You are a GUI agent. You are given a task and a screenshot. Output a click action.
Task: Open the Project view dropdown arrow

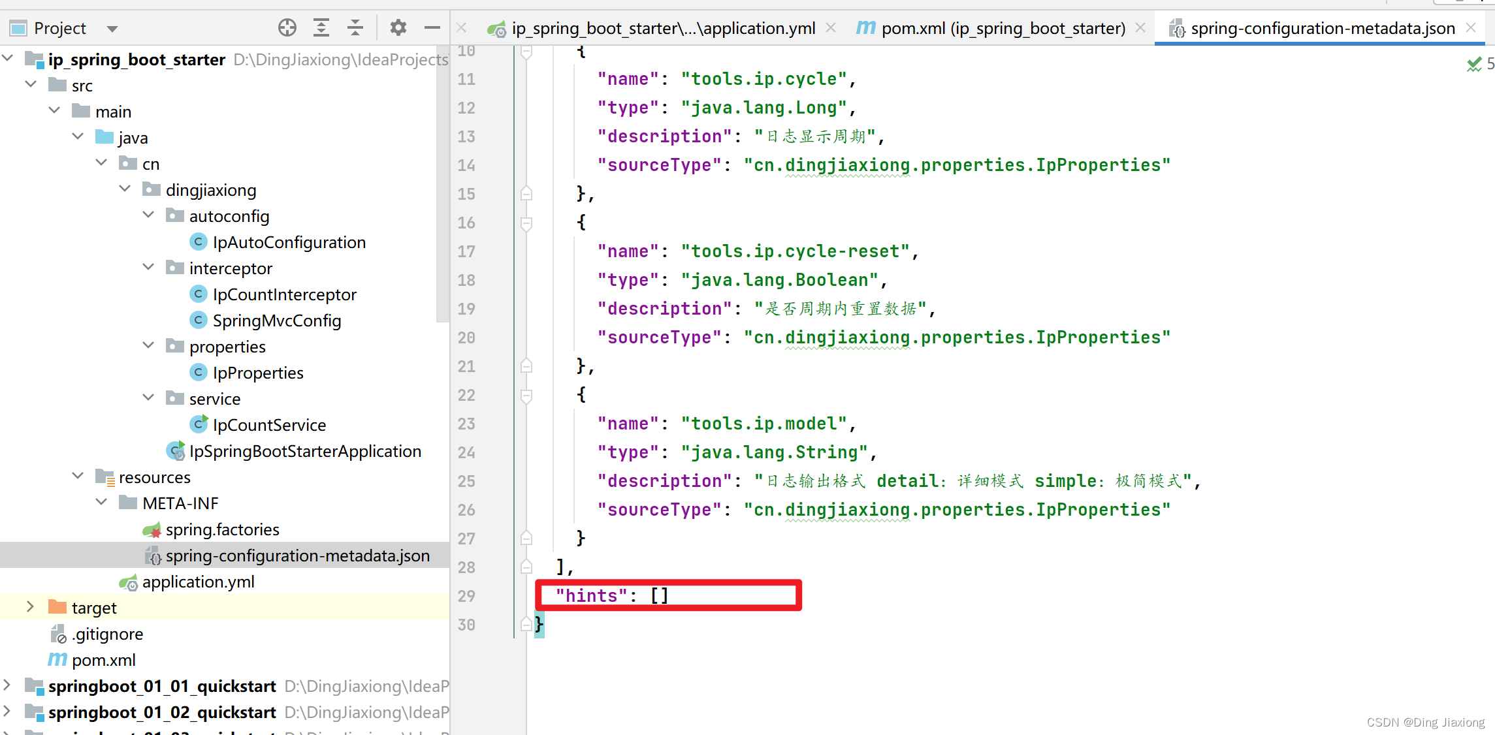click(x=112, y=29)
